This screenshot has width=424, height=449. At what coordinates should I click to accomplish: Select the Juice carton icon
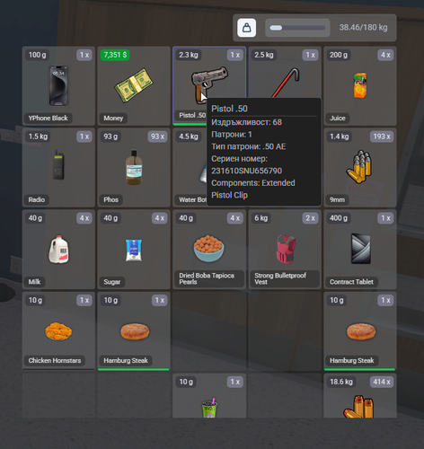(360, 85)
